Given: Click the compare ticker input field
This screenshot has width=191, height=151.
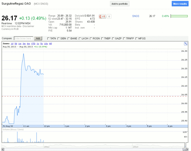Looking at the screenshot, I should click(23, 38).
